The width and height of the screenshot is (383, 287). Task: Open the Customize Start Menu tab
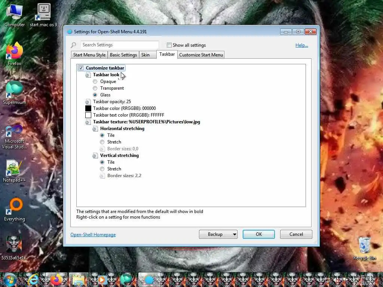pos(201,55)
